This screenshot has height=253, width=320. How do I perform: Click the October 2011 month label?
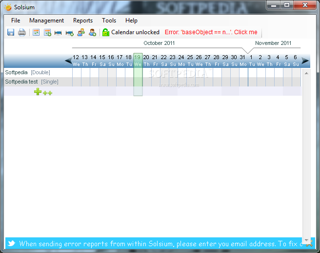click(x=159, y=43)
